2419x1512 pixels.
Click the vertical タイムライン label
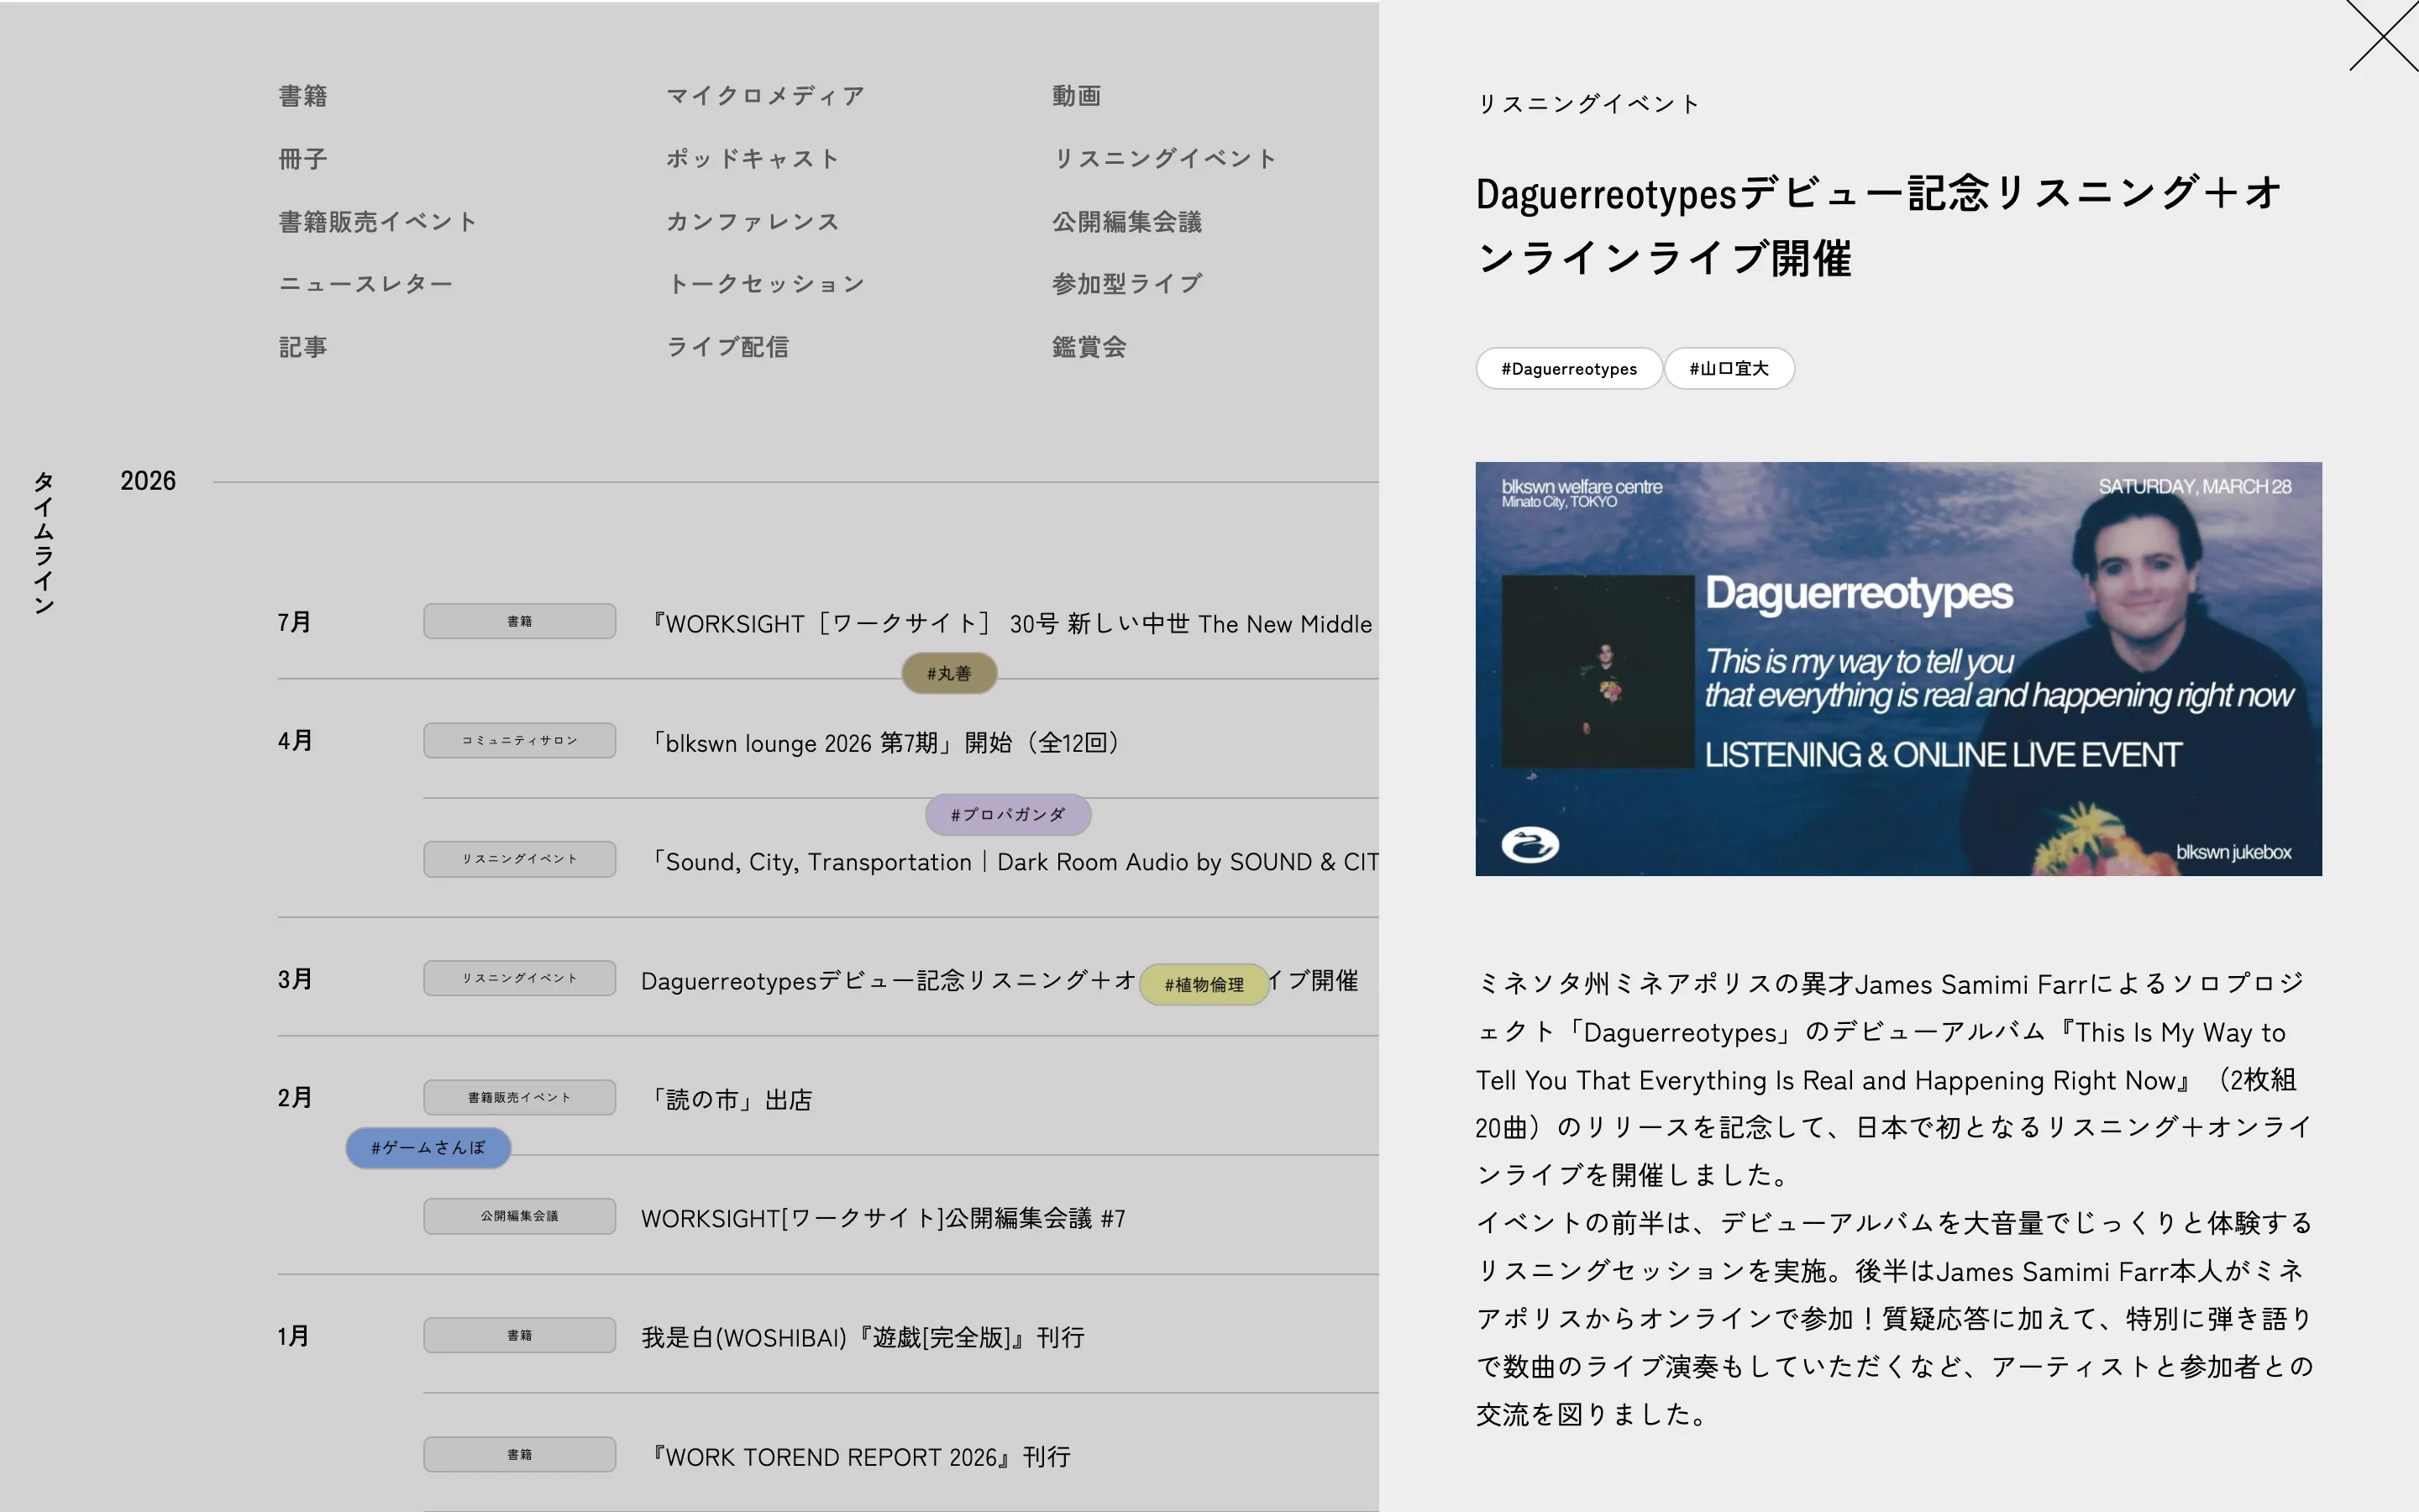pyautogui.click(x=44, y=543)
